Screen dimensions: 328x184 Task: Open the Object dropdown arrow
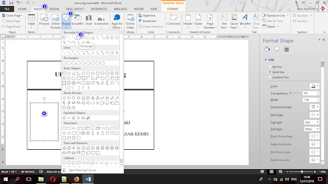278,27
